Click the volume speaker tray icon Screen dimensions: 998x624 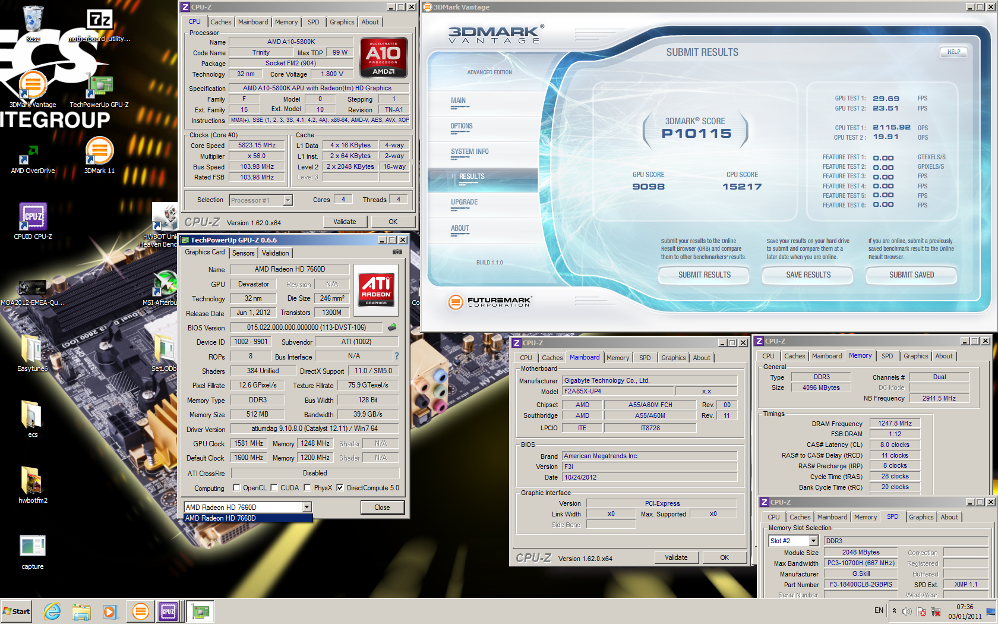[907, 612]
